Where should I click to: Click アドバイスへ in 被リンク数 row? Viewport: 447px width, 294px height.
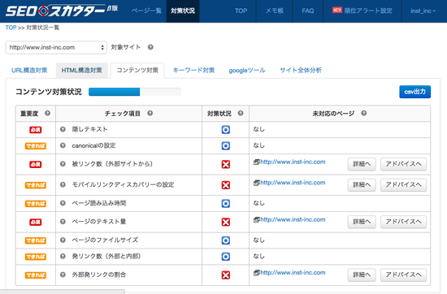403,164
